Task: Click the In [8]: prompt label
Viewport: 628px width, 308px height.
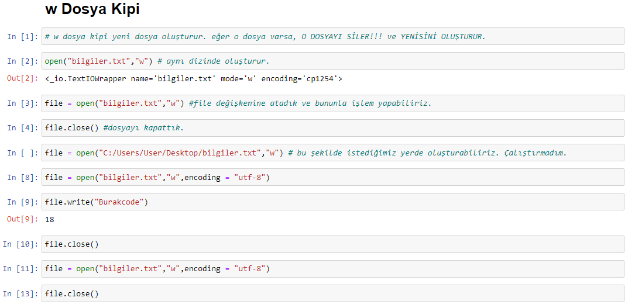Action: click(x=22, y=178)
